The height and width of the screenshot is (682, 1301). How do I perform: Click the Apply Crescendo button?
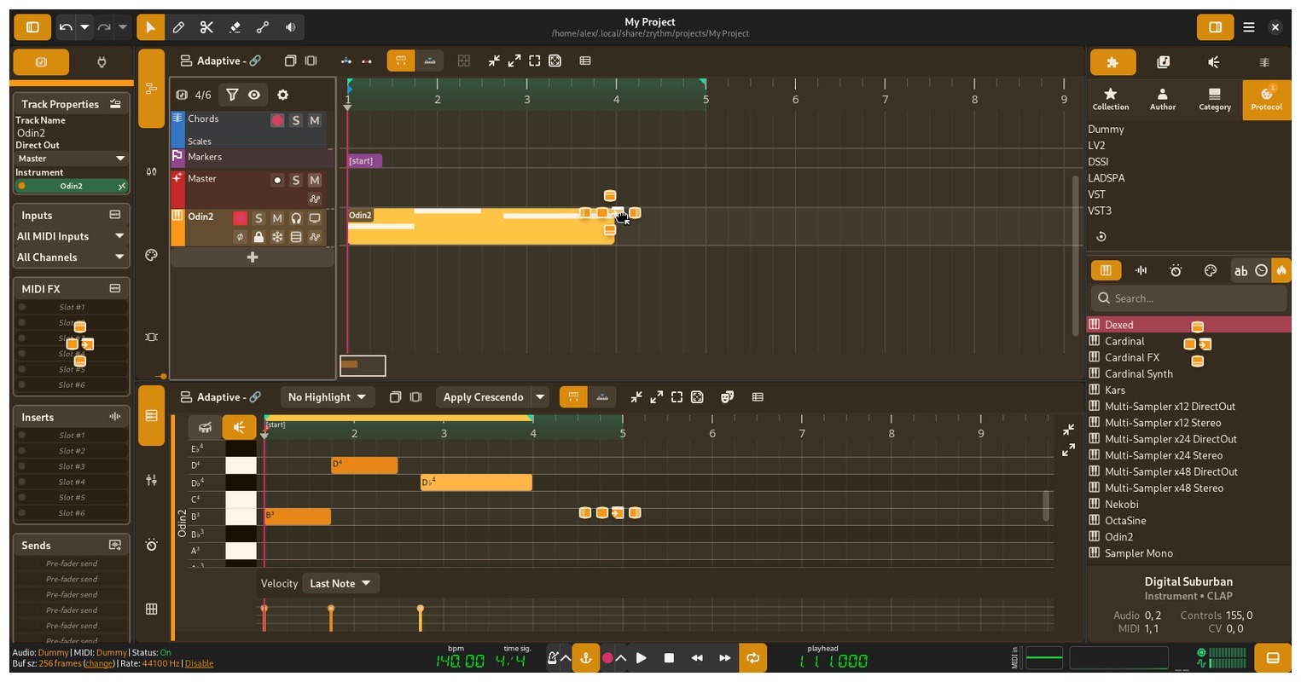click(x=484, y=396)
